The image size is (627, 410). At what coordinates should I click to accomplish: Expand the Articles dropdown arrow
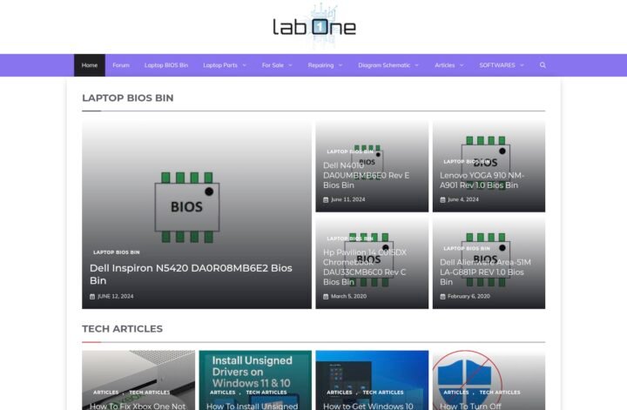[x=462, y=65]
